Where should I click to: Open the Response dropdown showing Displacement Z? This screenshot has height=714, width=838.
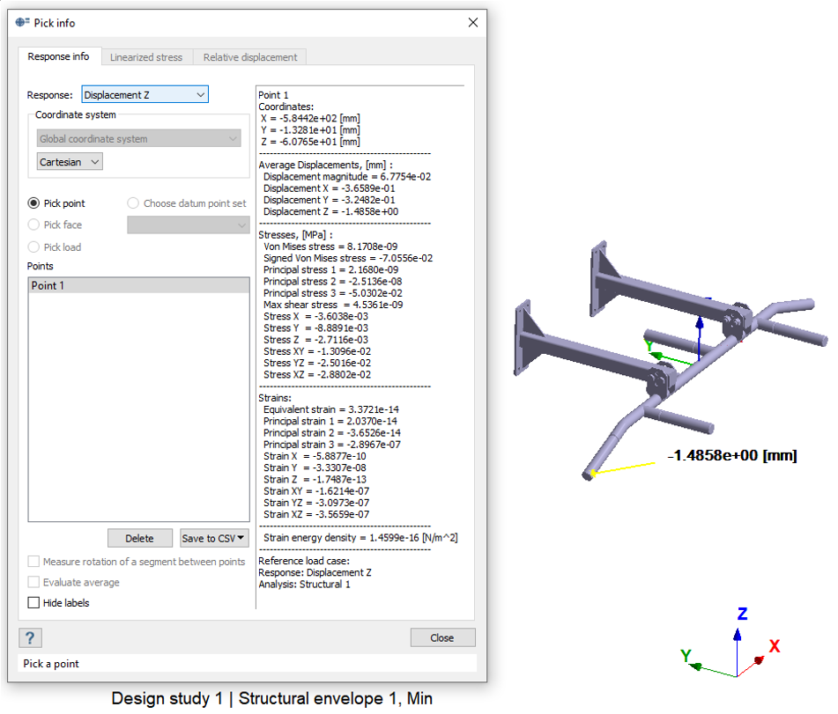(x=145, y=95)
